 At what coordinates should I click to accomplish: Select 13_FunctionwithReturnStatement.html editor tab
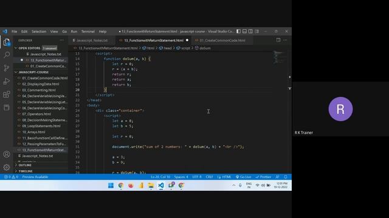(154, 41)
